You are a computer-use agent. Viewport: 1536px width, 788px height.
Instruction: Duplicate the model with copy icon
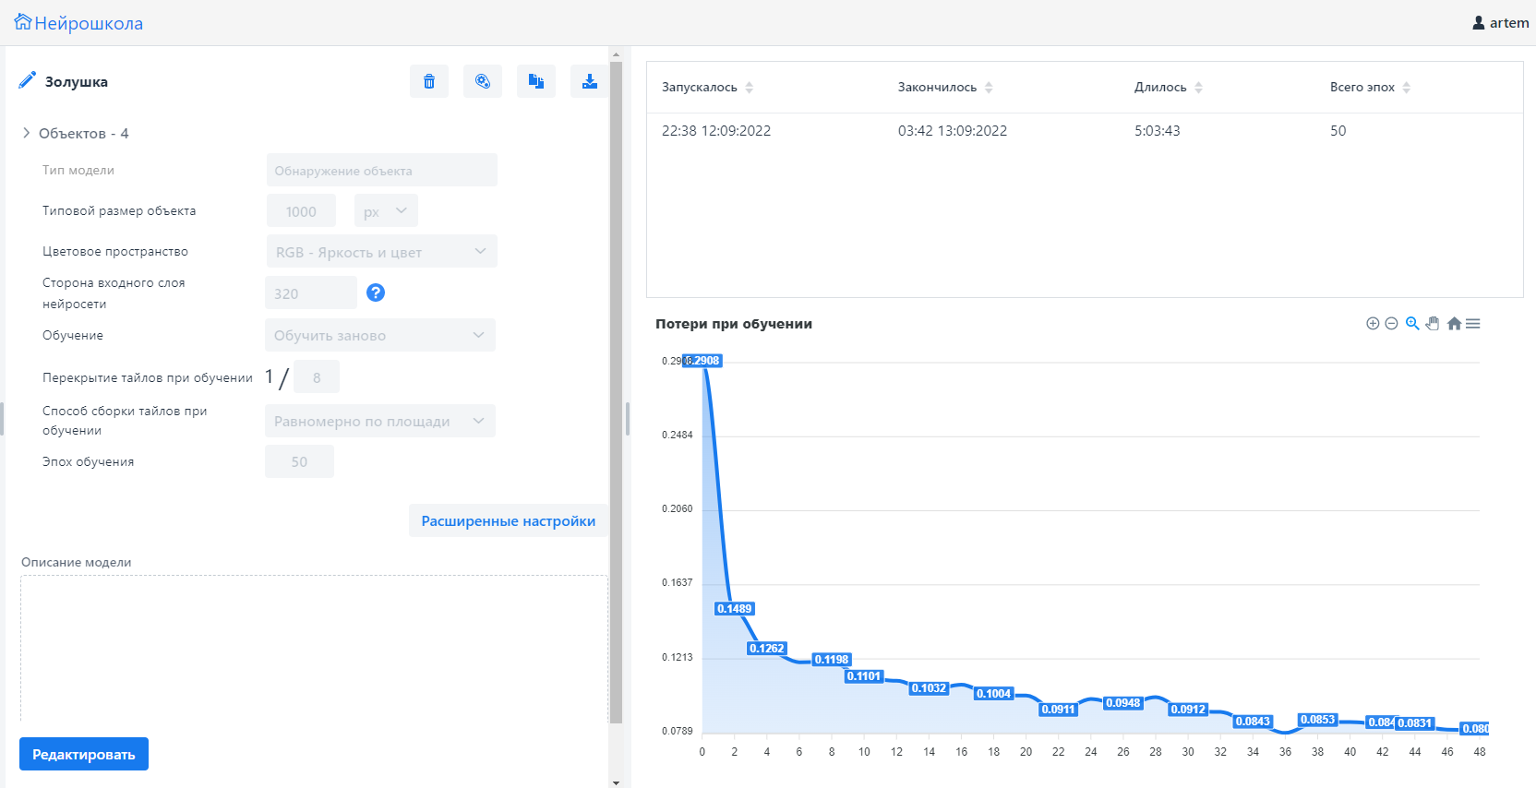coord(536,81)
